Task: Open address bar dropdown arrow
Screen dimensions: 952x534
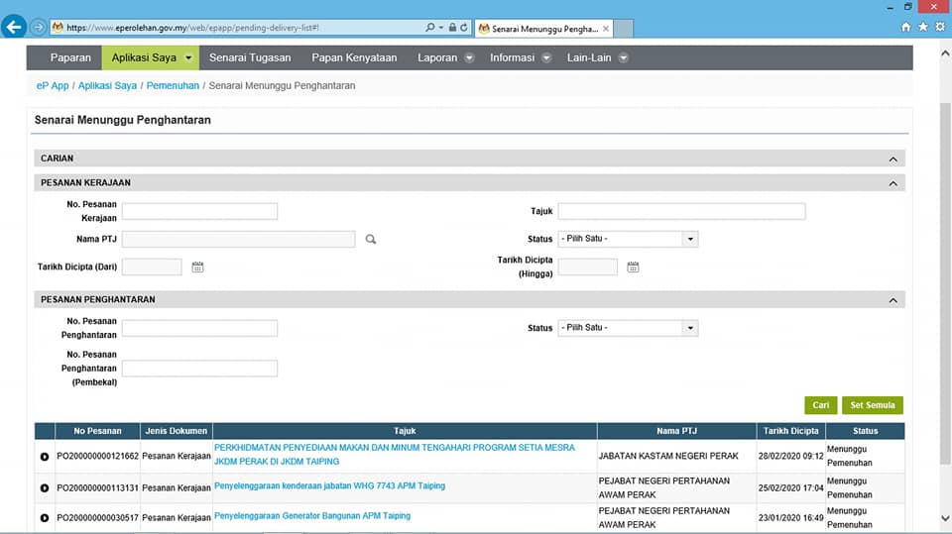Action: pyautogui.click(x=440, y=28)
